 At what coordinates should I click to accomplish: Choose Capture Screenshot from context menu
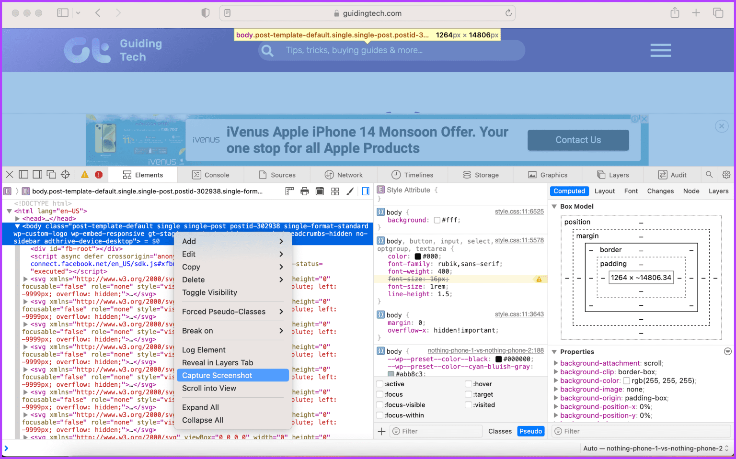click(217, 375)
